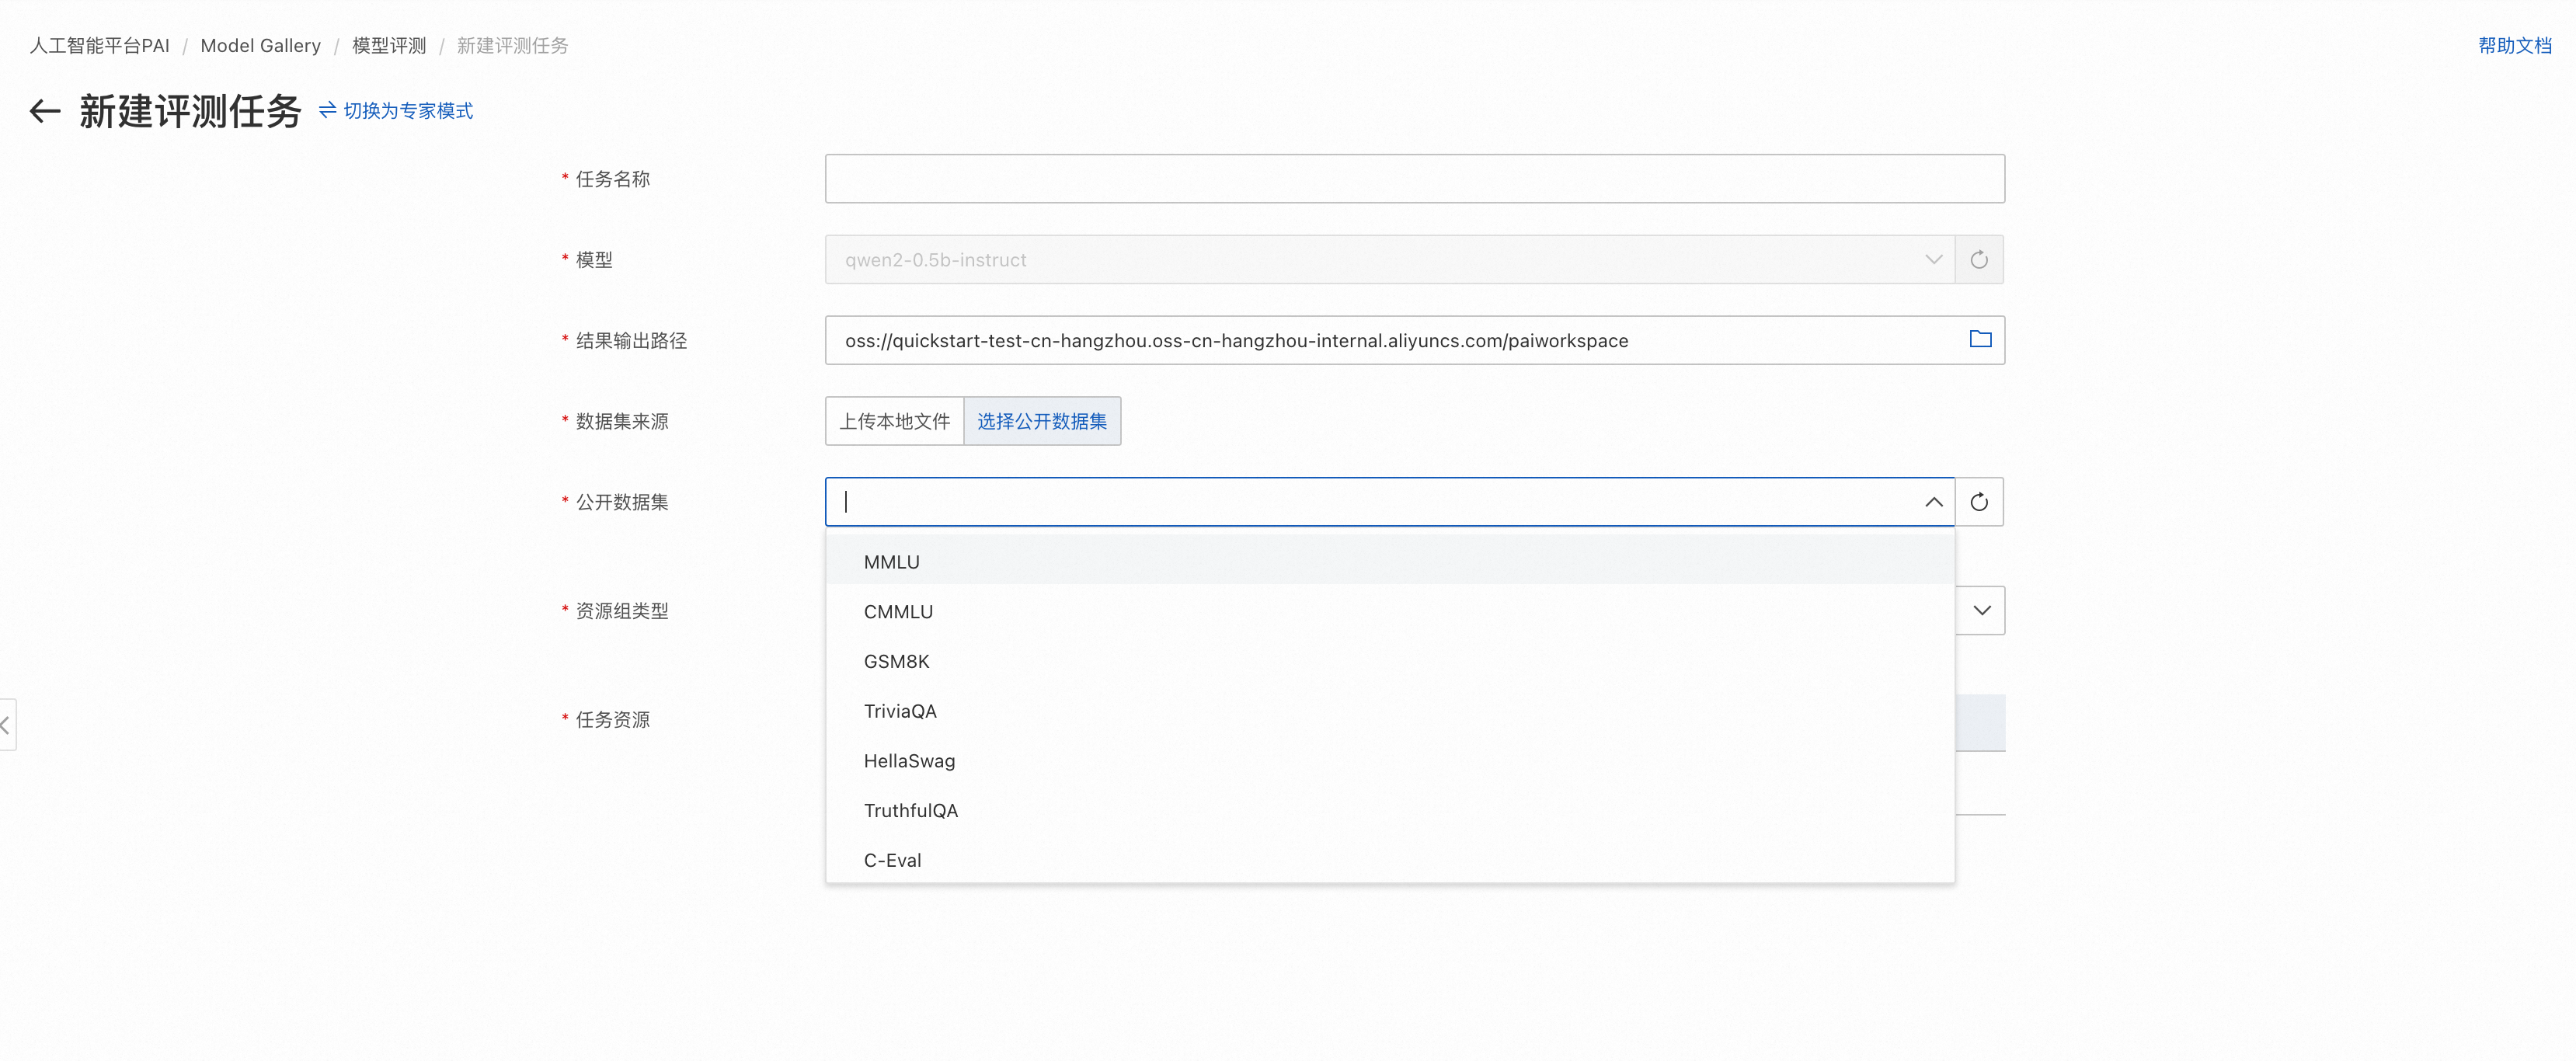
Task: Click the back arrow beside 新建评测任务
Action: [45, 111]
